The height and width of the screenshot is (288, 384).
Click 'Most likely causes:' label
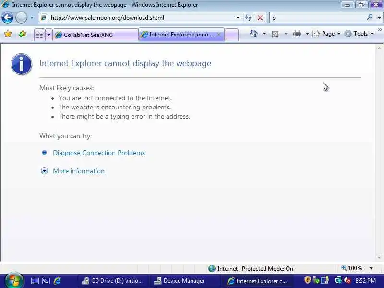coord(67,88)
